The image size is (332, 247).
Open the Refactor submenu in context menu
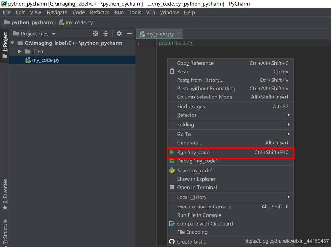point(230,115)
